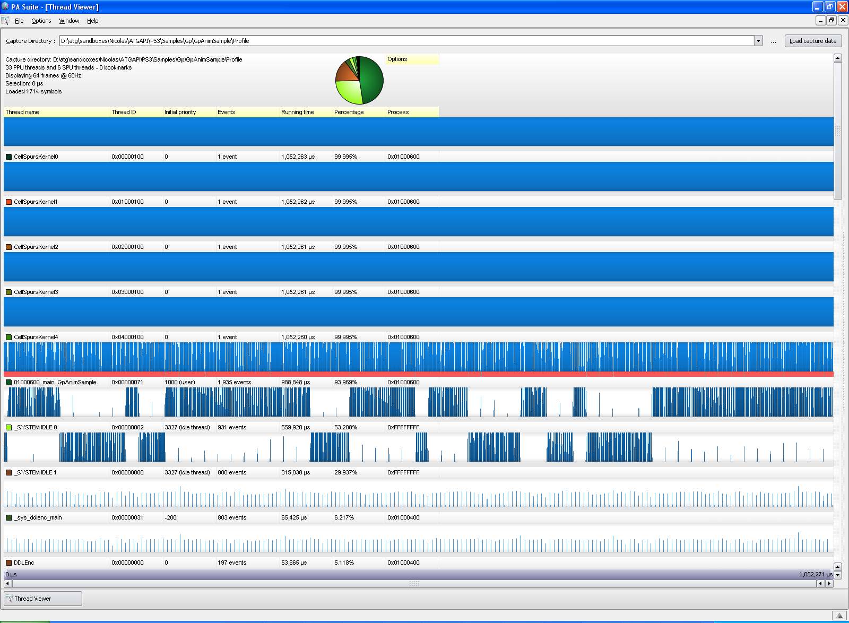
Task: Click the timeline zoom down arrow at bottom right
Action: [838, 575]
